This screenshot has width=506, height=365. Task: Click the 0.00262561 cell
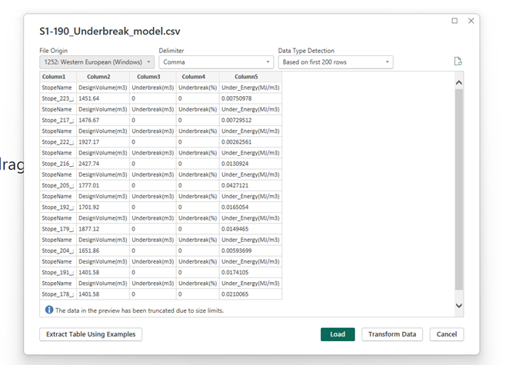pyautogui.click(x=251, y=142)
